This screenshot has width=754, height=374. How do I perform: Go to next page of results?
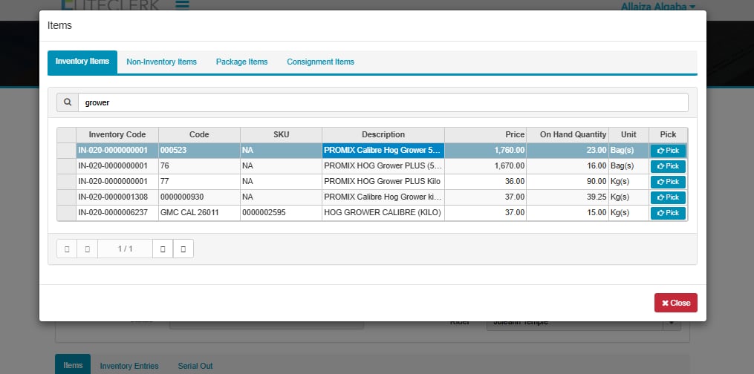click(x=163, y=249)
